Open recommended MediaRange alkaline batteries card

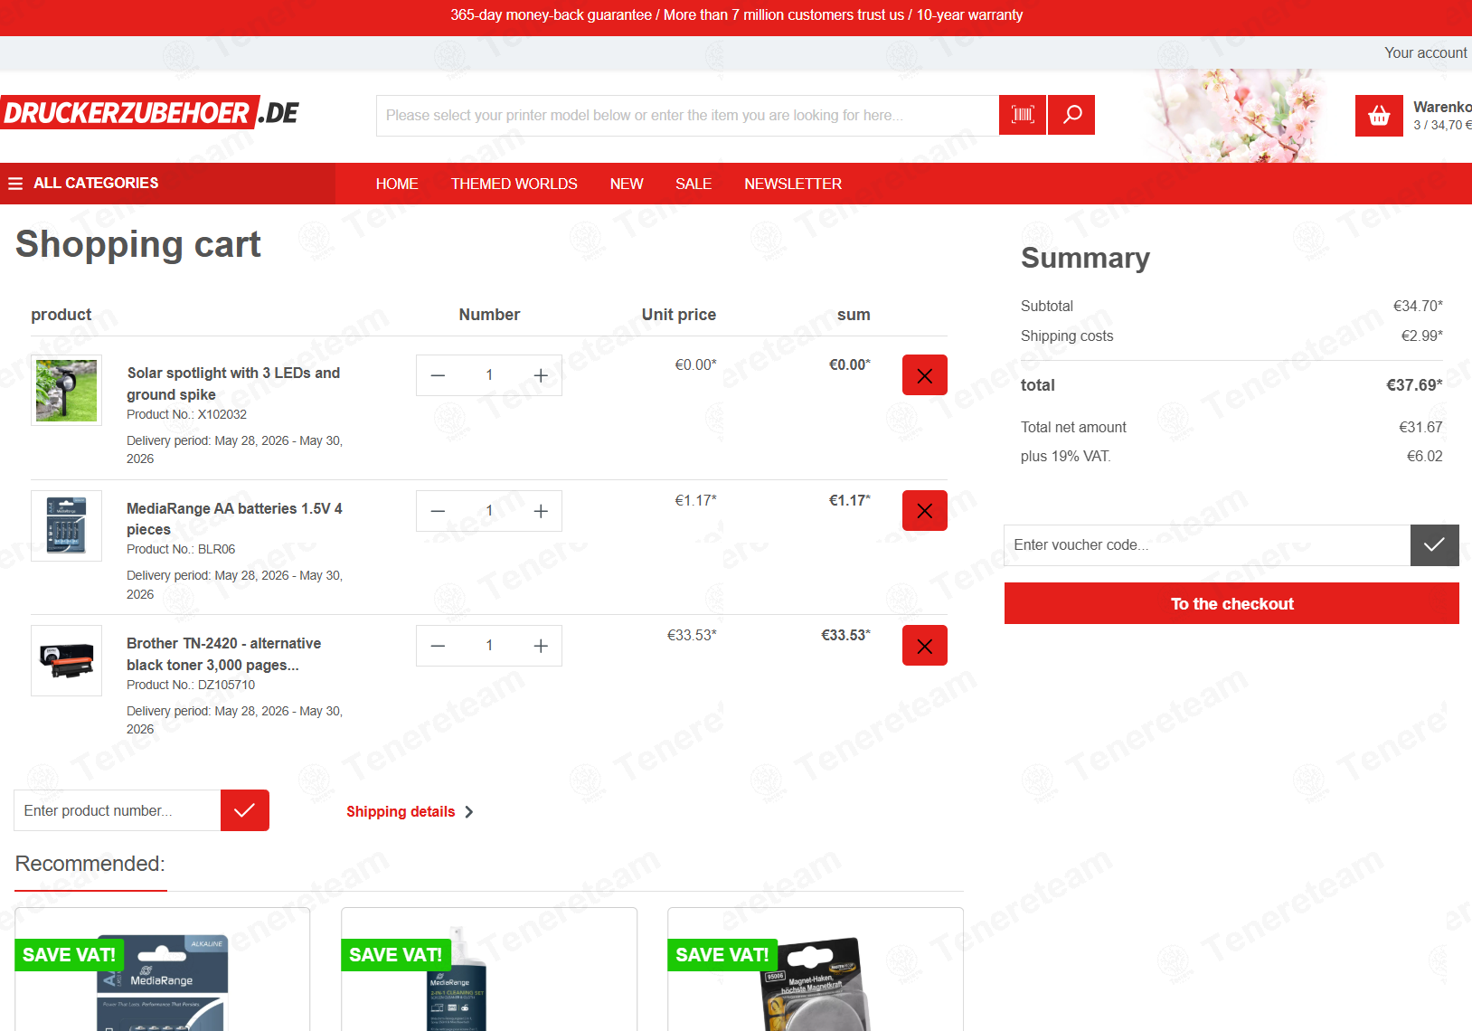point(163,970)
